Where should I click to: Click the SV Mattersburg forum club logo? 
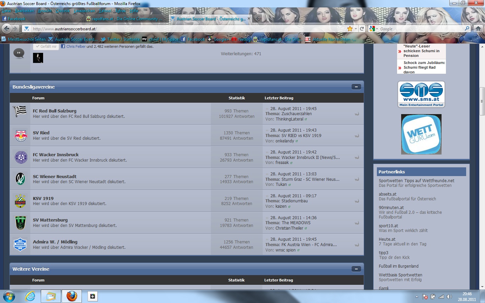pyautogui.click(x=20, y=223)
